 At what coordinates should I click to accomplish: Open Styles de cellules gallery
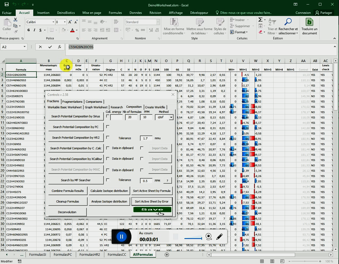(220, 27)
